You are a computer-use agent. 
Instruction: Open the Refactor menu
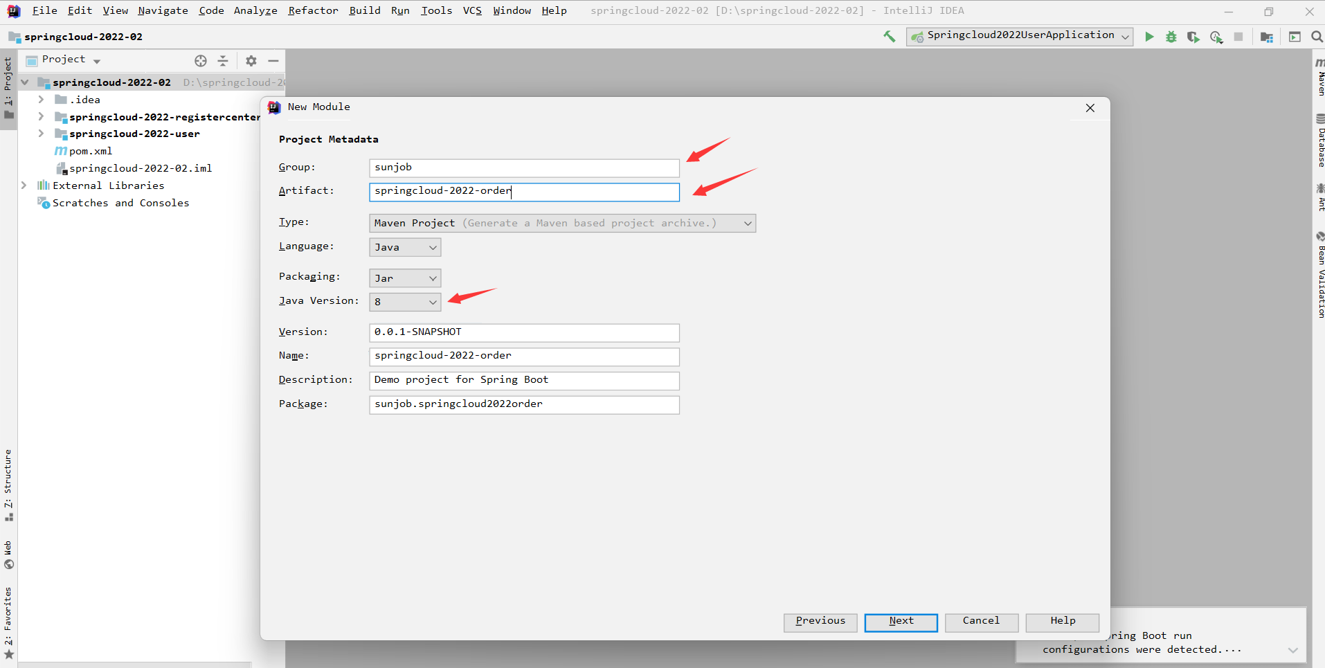[x=313, y=10]
